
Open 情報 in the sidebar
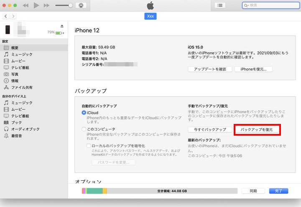tap(34, 81)
